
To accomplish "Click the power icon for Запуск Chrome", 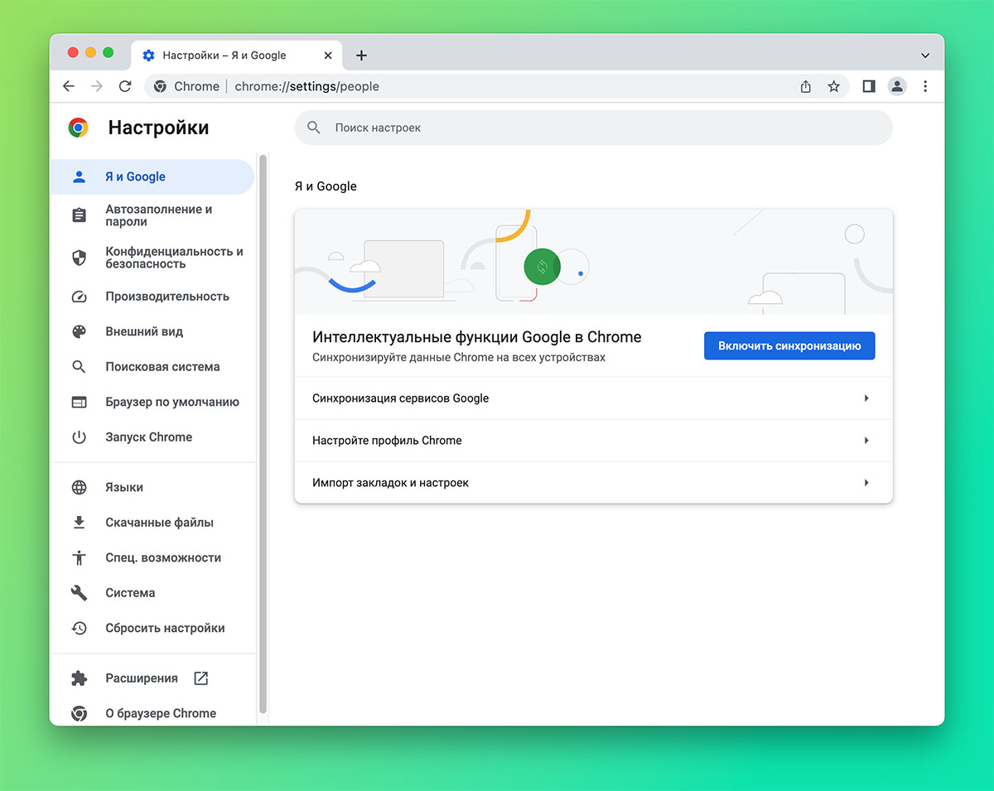I will (x=79, y=437).
